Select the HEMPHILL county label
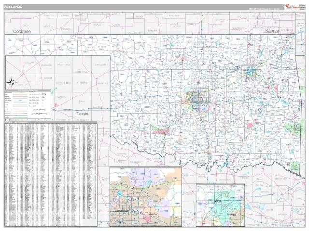The width and height of the screenshot is (309, 231). click(103, 83)
